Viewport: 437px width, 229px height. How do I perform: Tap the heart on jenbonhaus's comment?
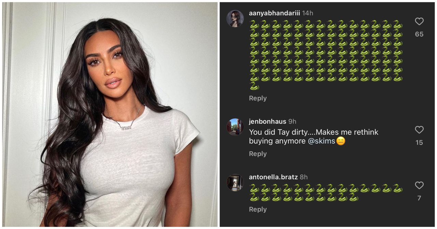tap(419, 130)
